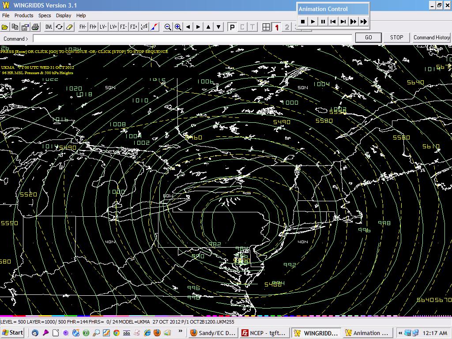Raise the level using LV+
Viewport: 452px width, 339px height.
coord(113,27)
